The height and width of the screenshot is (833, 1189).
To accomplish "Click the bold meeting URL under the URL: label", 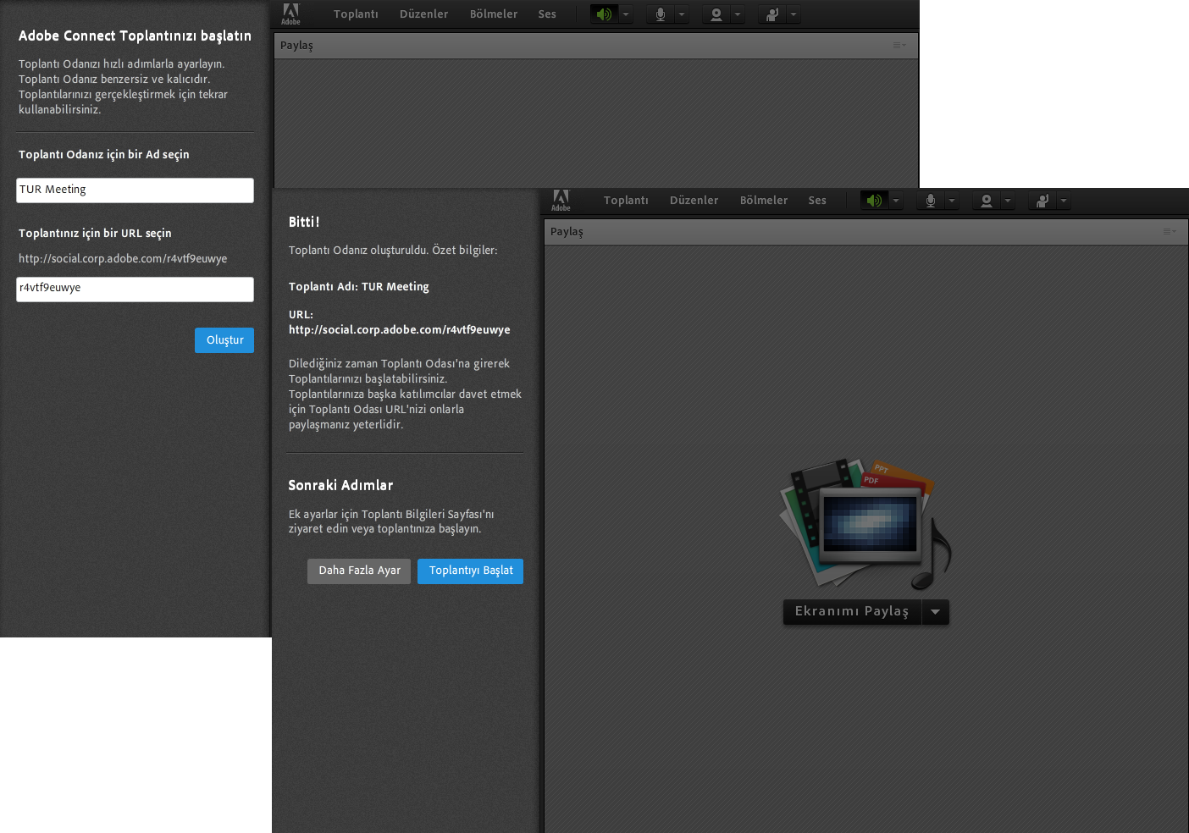I will pos(400,330).
